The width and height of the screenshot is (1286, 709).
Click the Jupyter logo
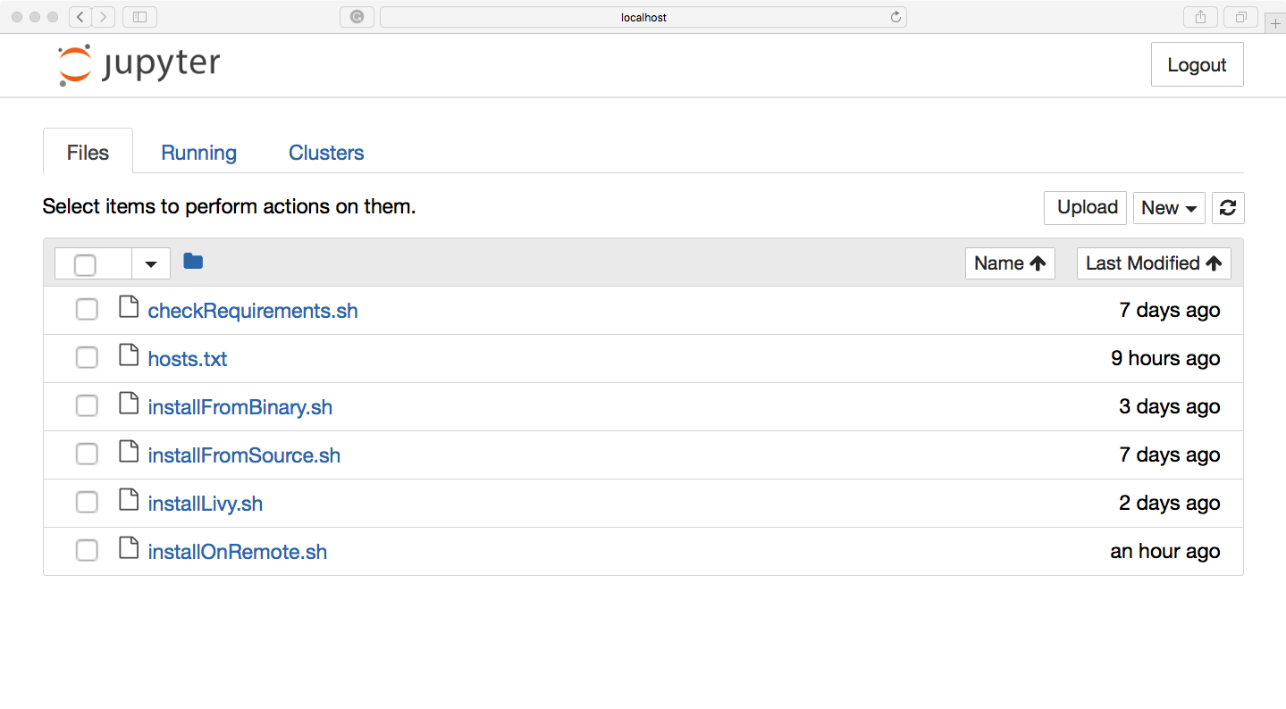point(139,65)
